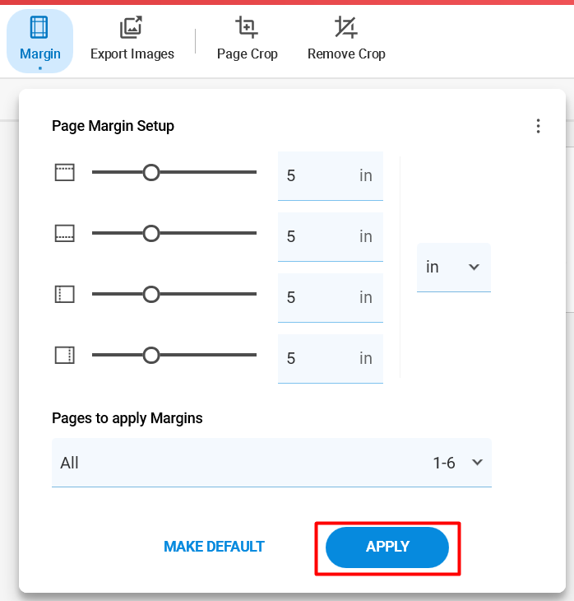Click the right margin slider track
Screen dimensions: 574x601
click(x=174, y=355)
